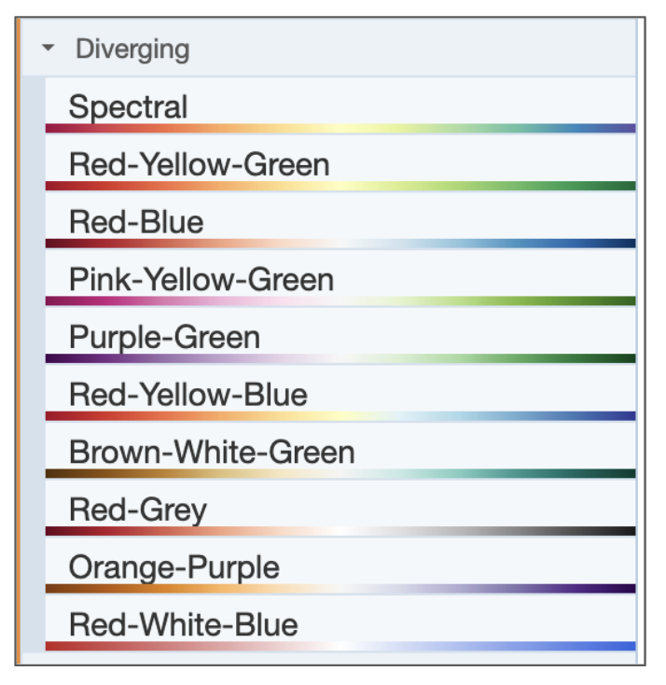666x685 pixels.
Task: Click the Brown-White-Green gradient strip
Action: click(x=340, y=473)
